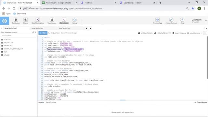
Task: Click the browser address bar
Action: coord(101,8)
